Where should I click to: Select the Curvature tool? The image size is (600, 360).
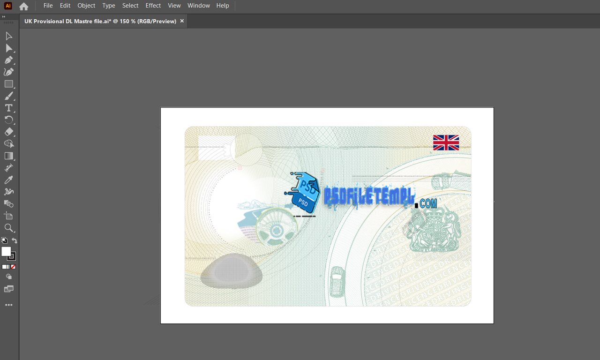(x=8, y=72)
